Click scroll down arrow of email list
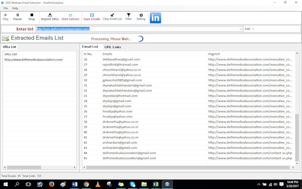Screen dimensions: 302x189 tap(297, 164)
